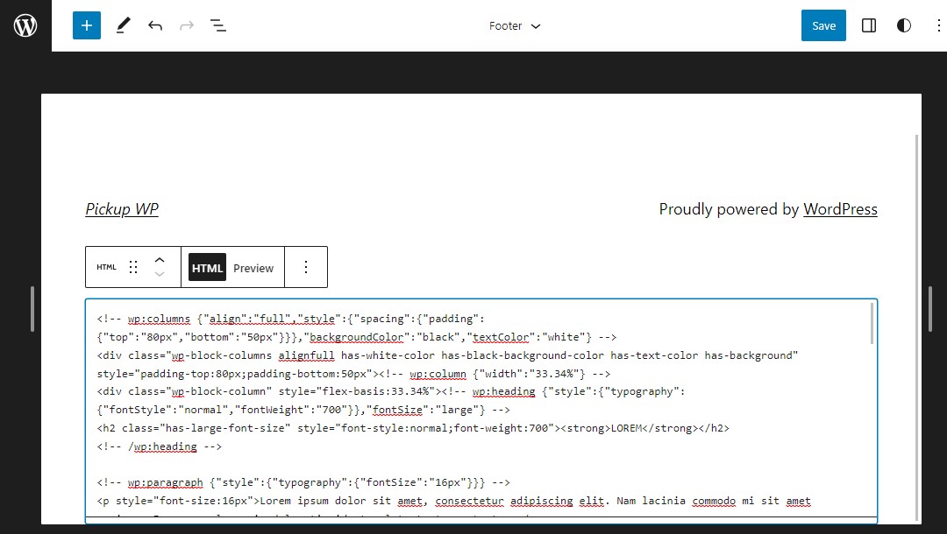
Task: Click the Custom HTML block type icon
Action: click(106, 267)
